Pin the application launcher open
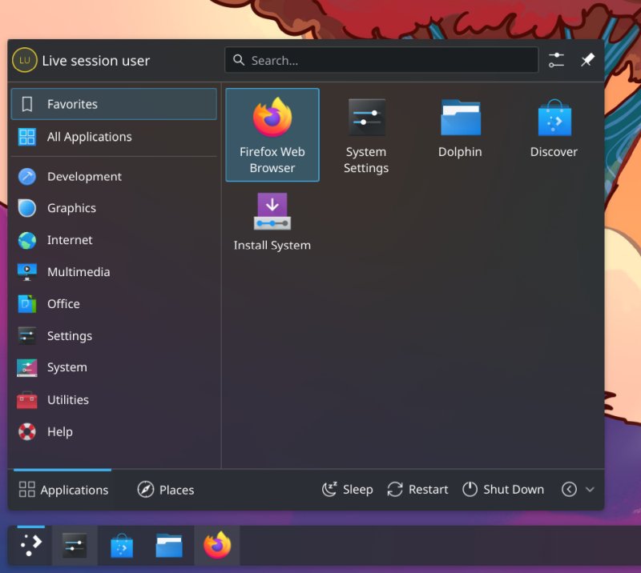Image resolution: width=641 pixels, height=573 pixels. pyautogui.click(x=587, y=60)
